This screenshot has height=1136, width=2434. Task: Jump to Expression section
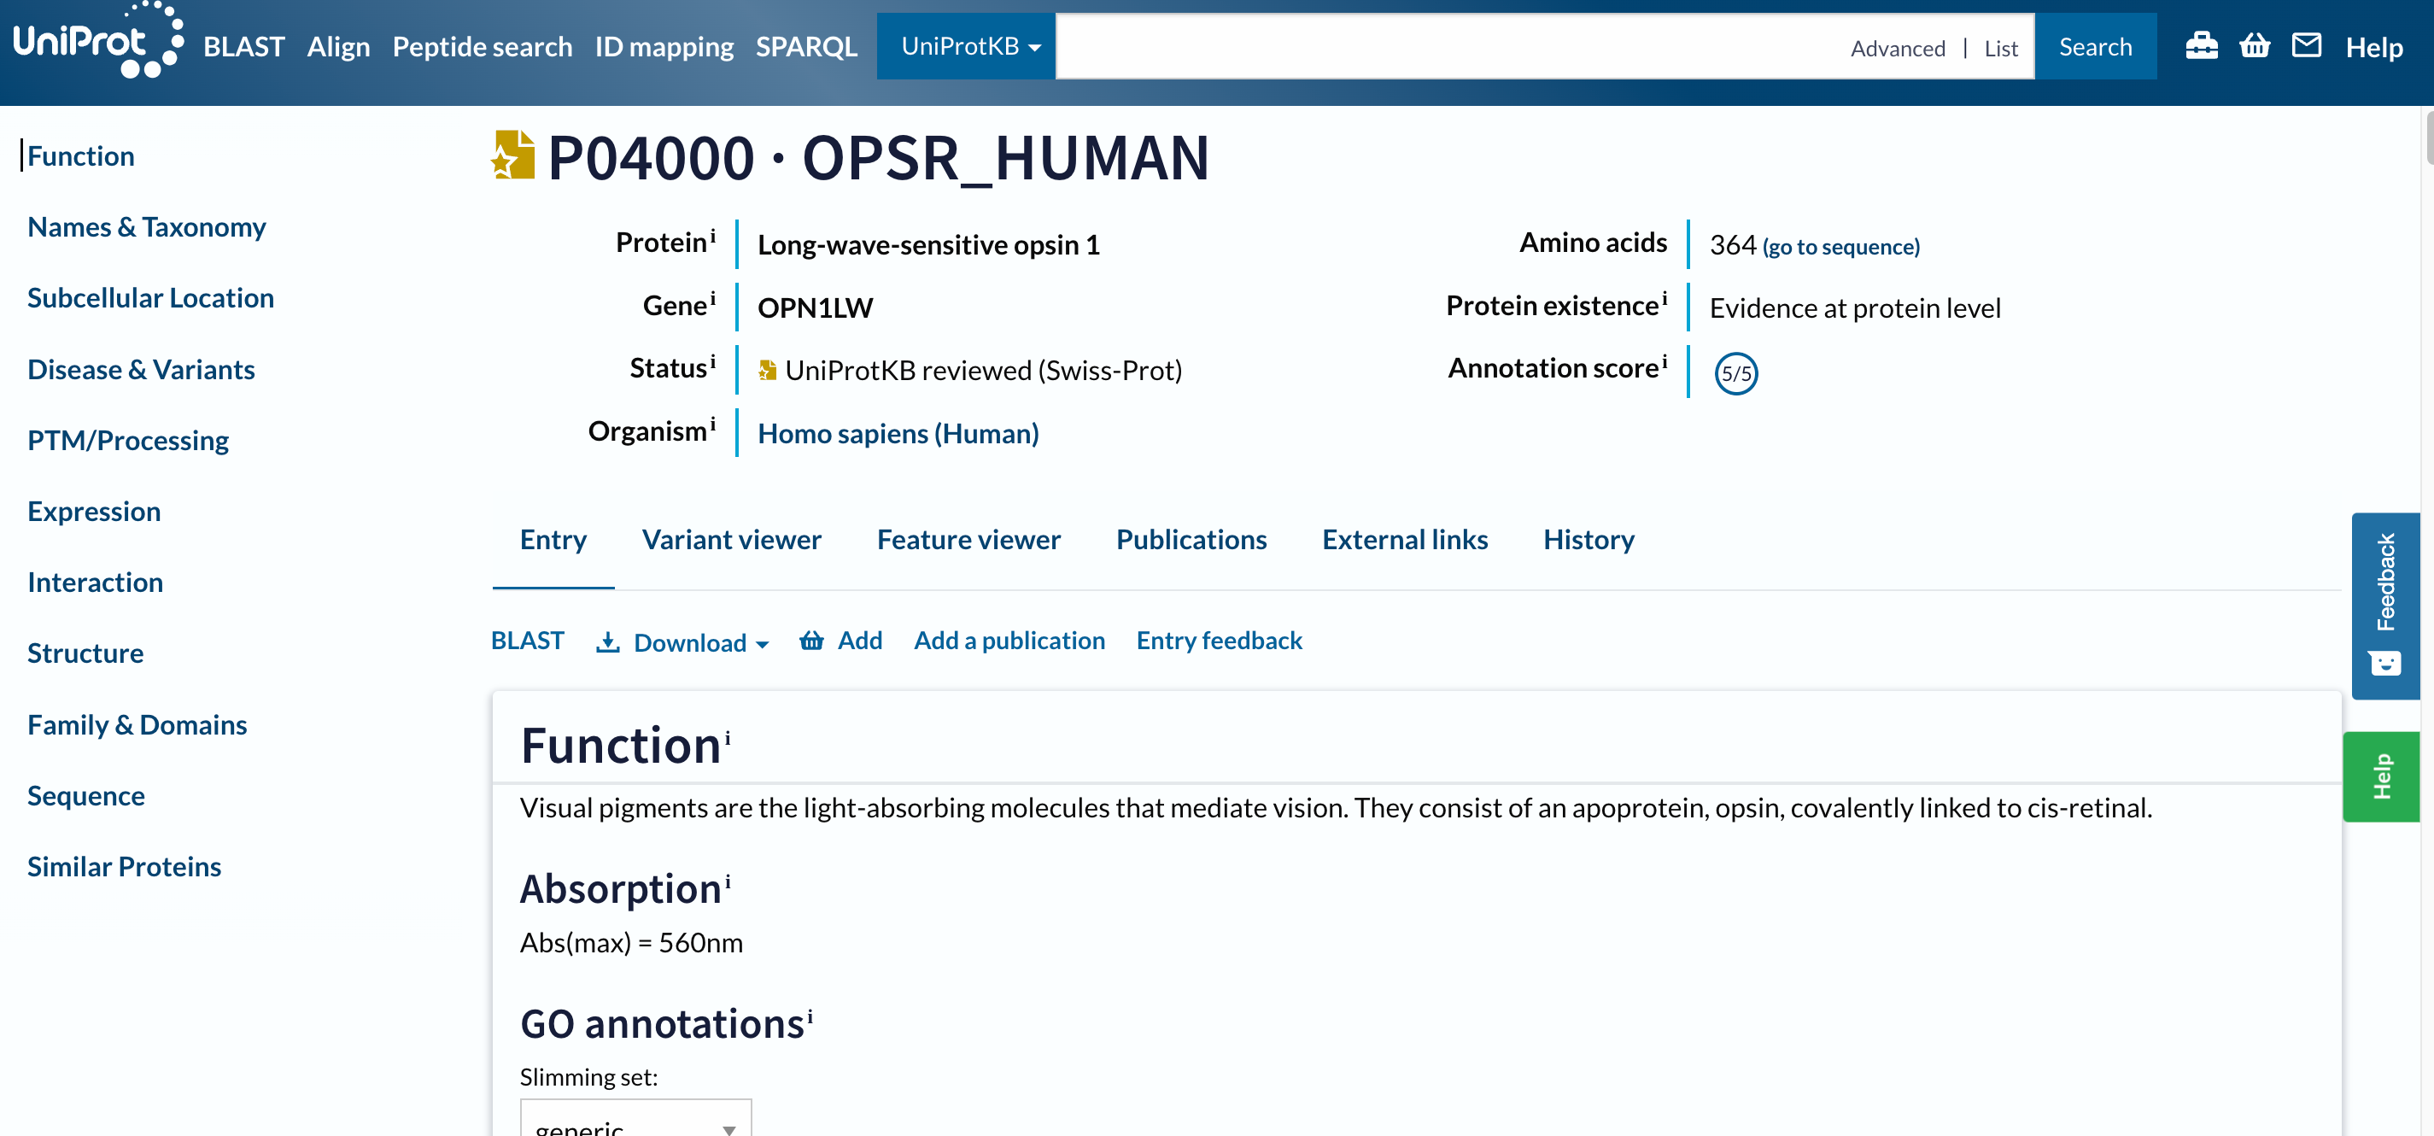coord(95,512)
